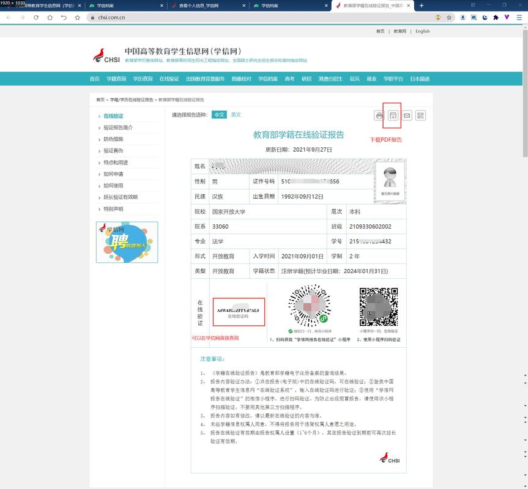Click the online verification code box
528x489 pixels.
point(239,312)
